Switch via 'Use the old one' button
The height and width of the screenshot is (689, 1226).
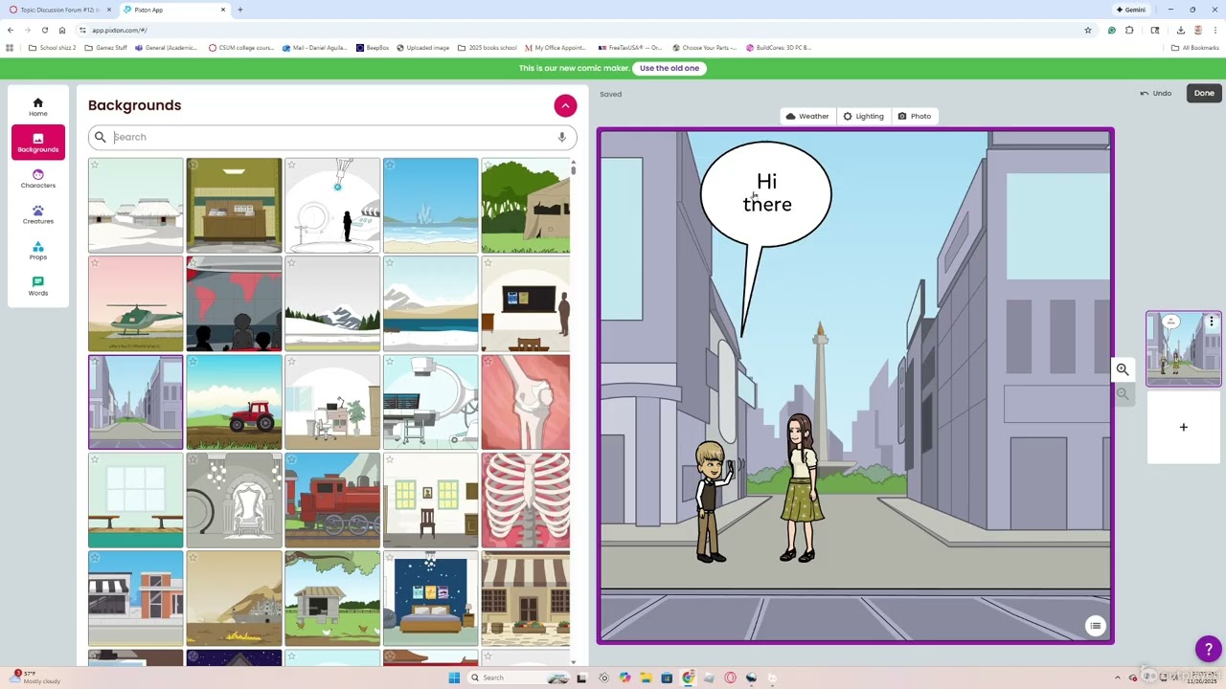(x=670, y=68)
